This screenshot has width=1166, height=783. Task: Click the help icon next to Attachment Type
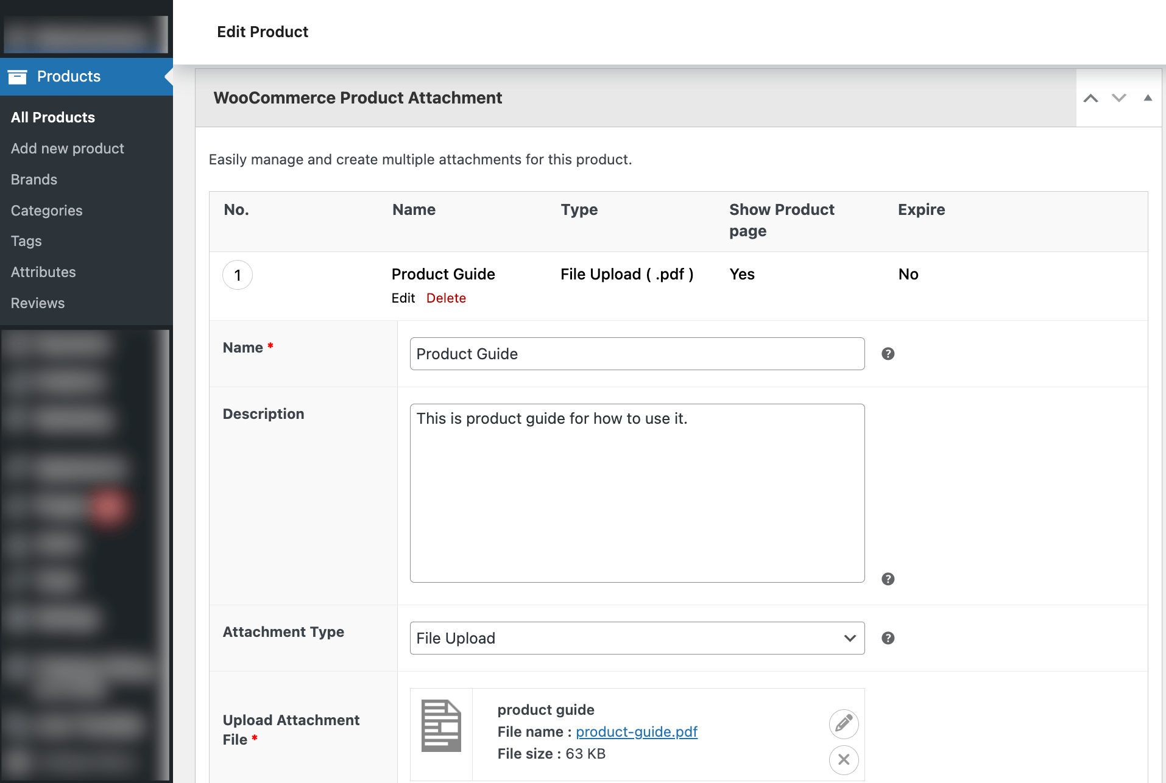(x=888, y=638)
